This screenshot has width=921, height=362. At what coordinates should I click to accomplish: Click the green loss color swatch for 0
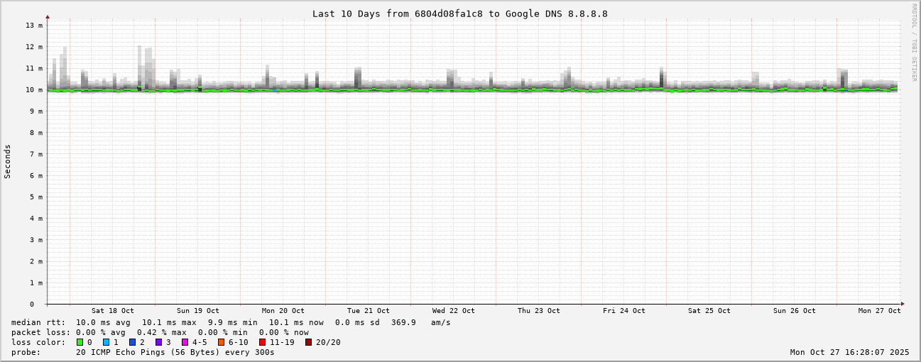[80, 342]
